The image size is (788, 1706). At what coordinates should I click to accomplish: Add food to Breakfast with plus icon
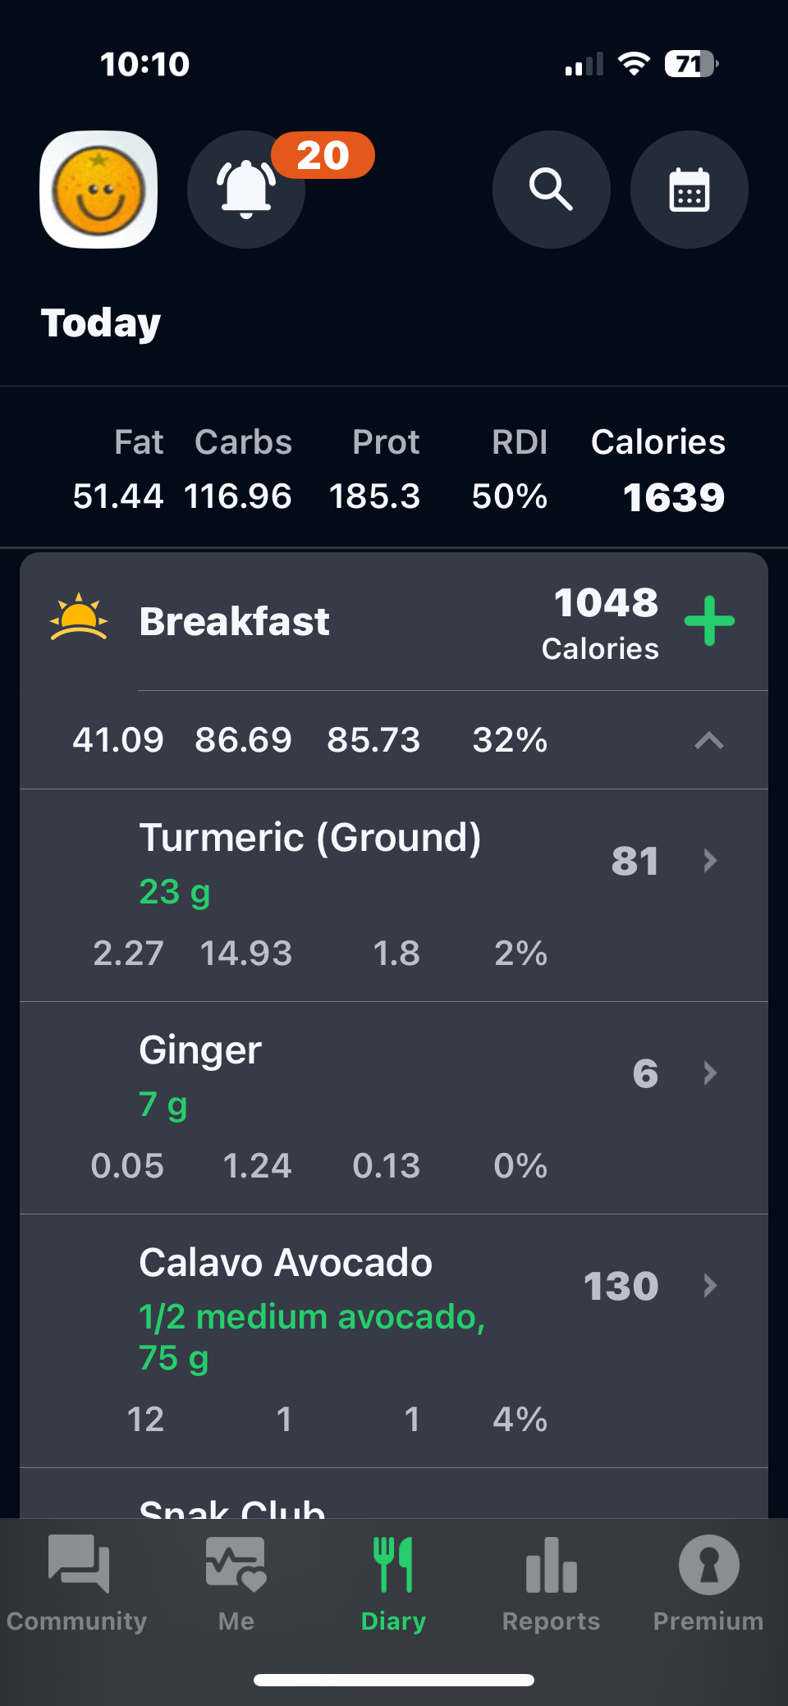709,621
